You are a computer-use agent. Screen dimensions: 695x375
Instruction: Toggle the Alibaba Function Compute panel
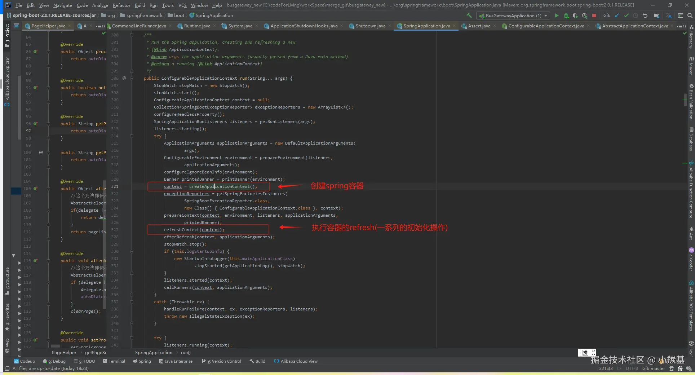(691, 190)
